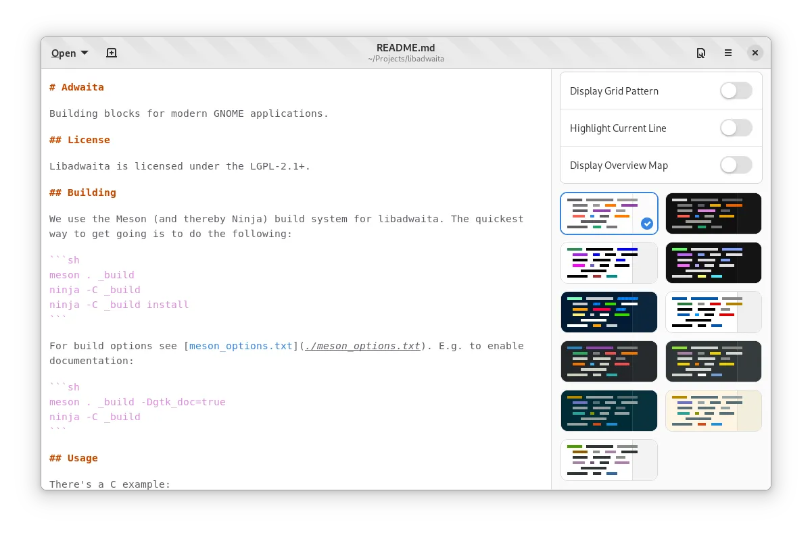Expand the Open dropdown arrow
The height and width of the screenshot is (535, 812).
click(85, 53)
